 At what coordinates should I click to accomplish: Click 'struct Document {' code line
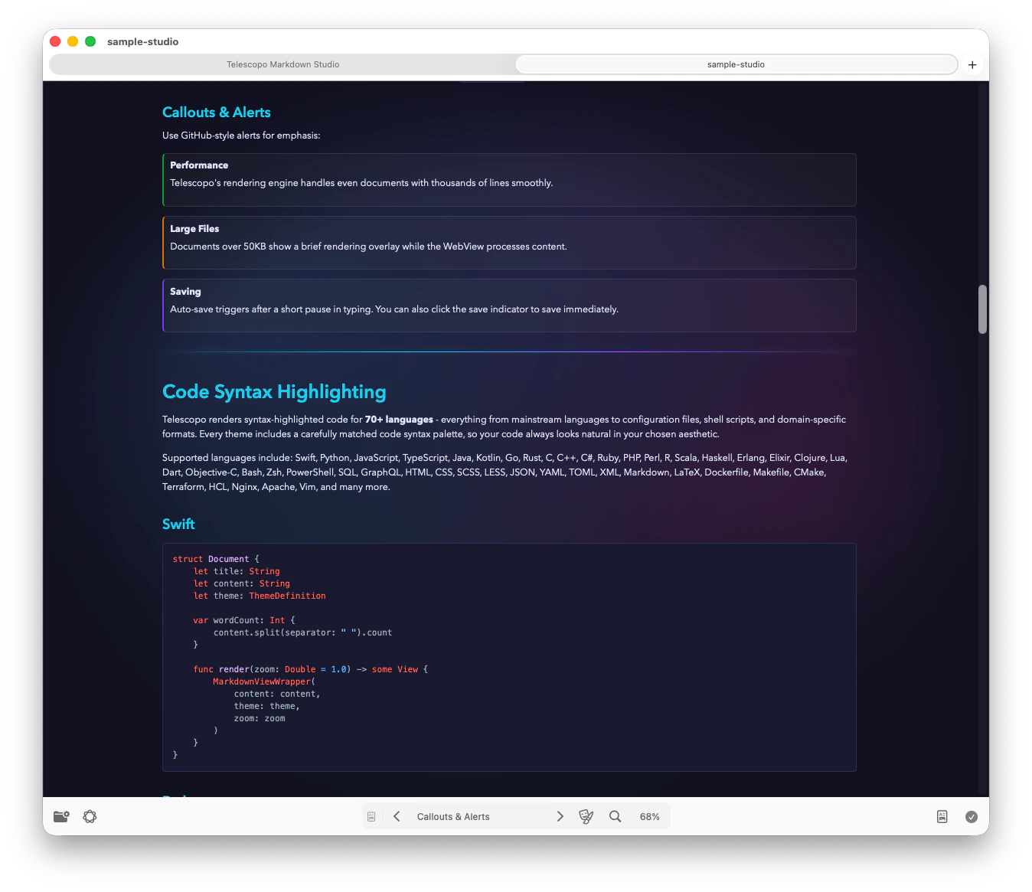(x=216, y=559)
